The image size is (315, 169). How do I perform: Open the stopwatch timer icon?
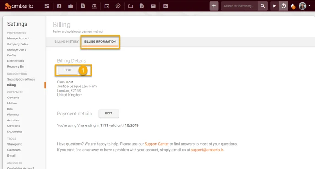(283, 6)
